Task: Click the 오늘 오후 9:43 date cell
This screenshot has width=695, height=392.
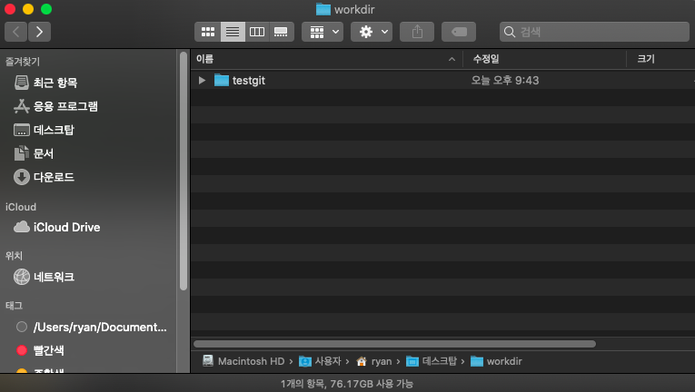Action: click(505, 80)
